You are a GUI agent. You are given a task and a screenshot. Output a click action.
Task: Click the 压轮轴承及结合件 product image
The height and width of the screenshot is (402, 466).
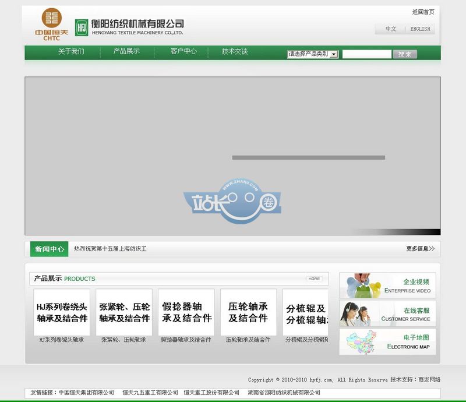click(249, 311)
